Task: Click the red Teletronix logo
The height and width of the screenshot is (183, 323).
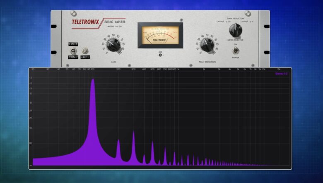Action: click(x=86, y=22)
